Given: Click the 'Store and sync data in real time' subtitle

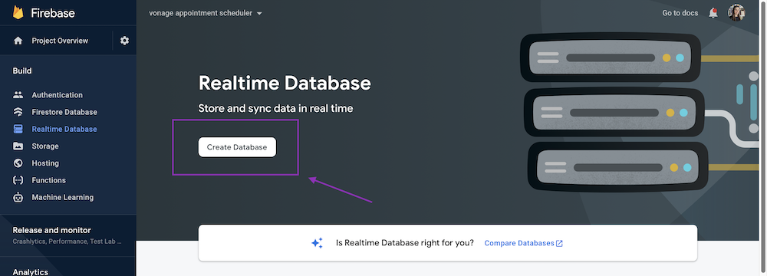Looking at the screenshot, I should click(x=275, y=109).
